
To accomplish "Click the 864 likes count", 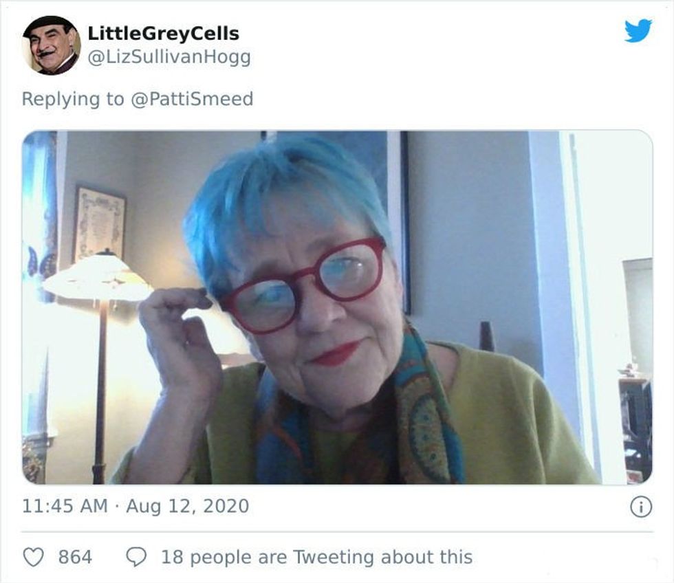I will coord(75,558).
